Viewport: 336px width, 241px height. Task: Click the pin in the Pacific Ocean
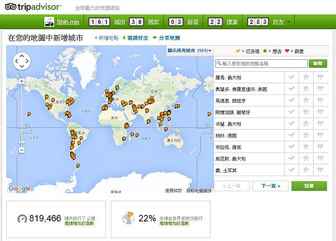tap(29, 114)
